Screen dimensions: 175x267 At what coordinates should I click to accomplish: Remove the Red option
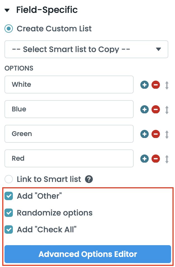[x=156, y=158]
